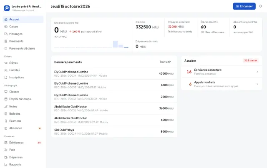Open the Bulletins page
The width and height of the screenshot is (267, 168).
[23, 113]
